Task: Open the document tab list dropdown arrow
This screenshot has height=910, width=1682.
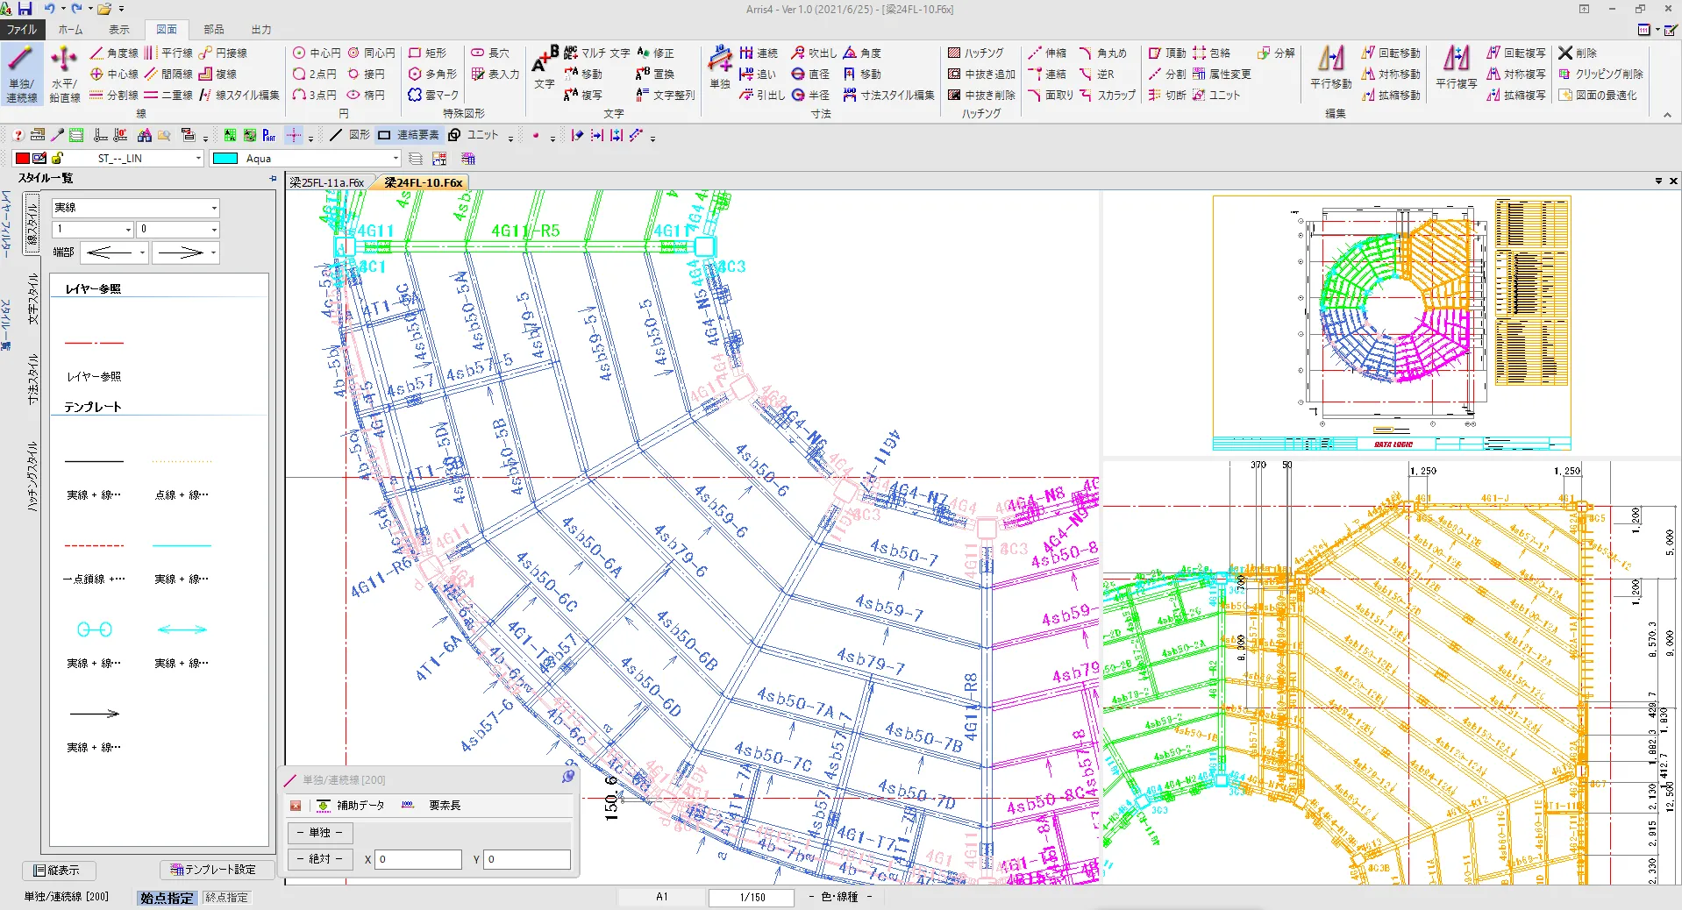Action: pyautogui.click(x=1658, y=181)
